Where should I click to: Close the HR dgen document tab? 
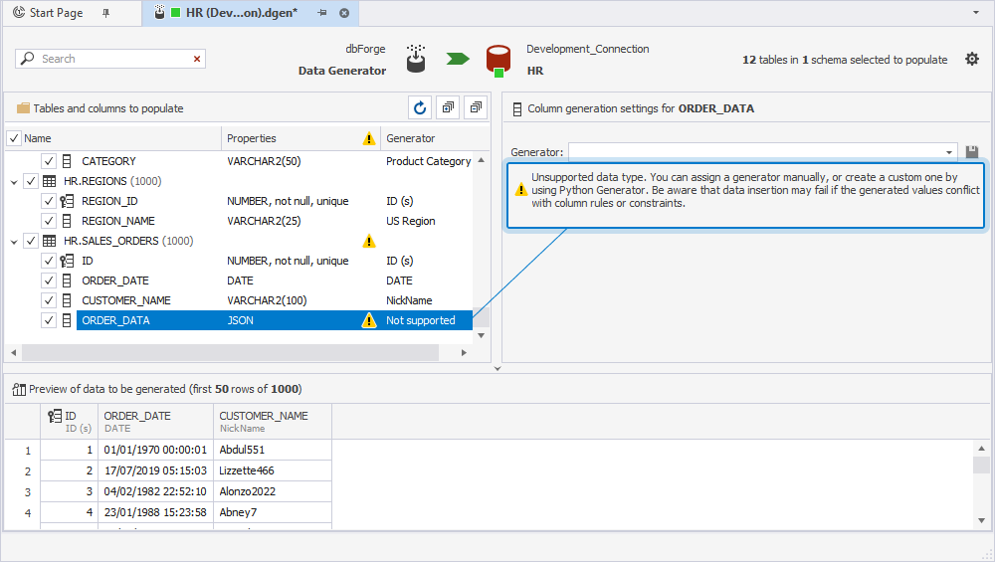point(344,13)
